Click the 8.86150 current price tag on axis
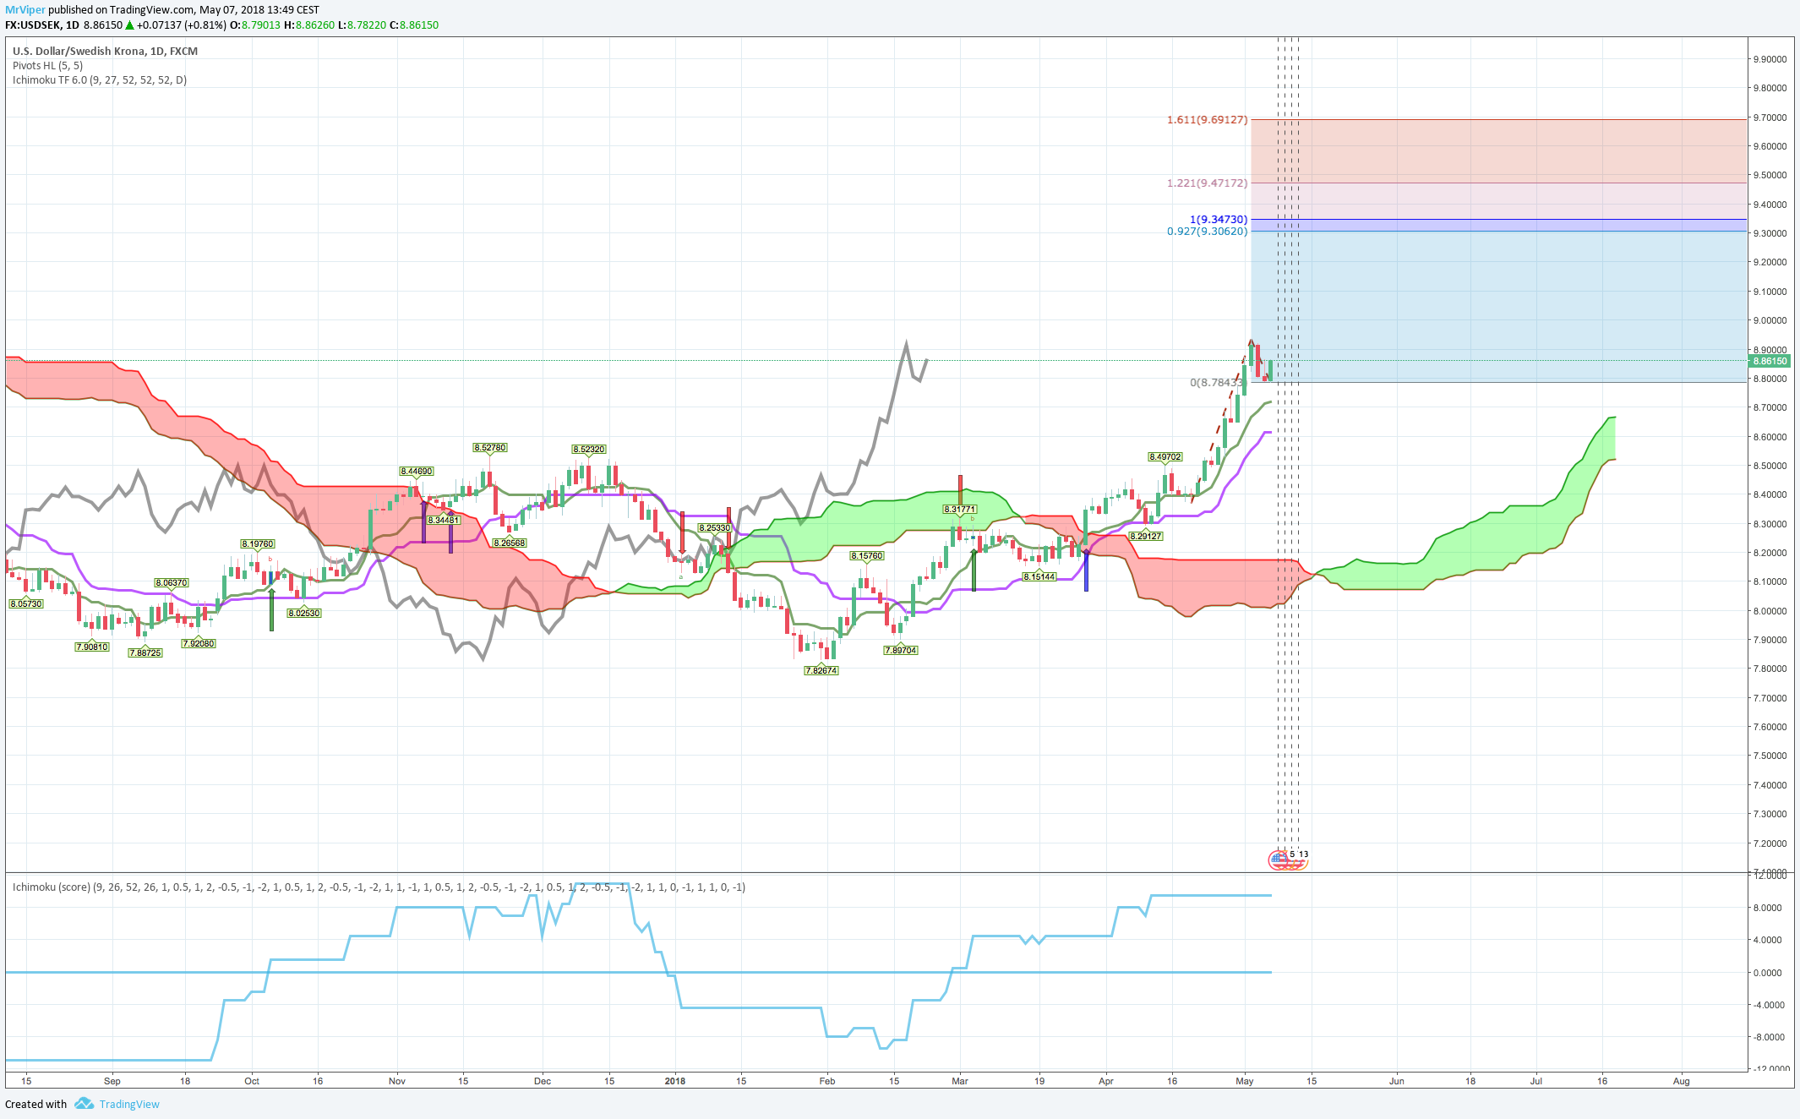 tap(1770, 361)
